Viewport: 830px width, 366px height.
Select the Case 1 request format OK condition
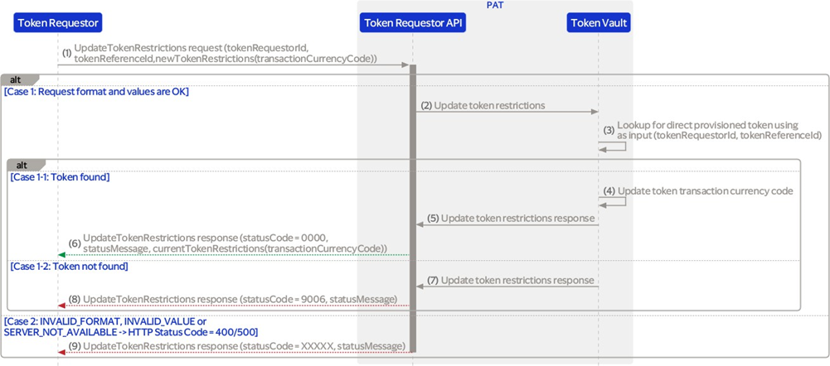click(96, 92)
